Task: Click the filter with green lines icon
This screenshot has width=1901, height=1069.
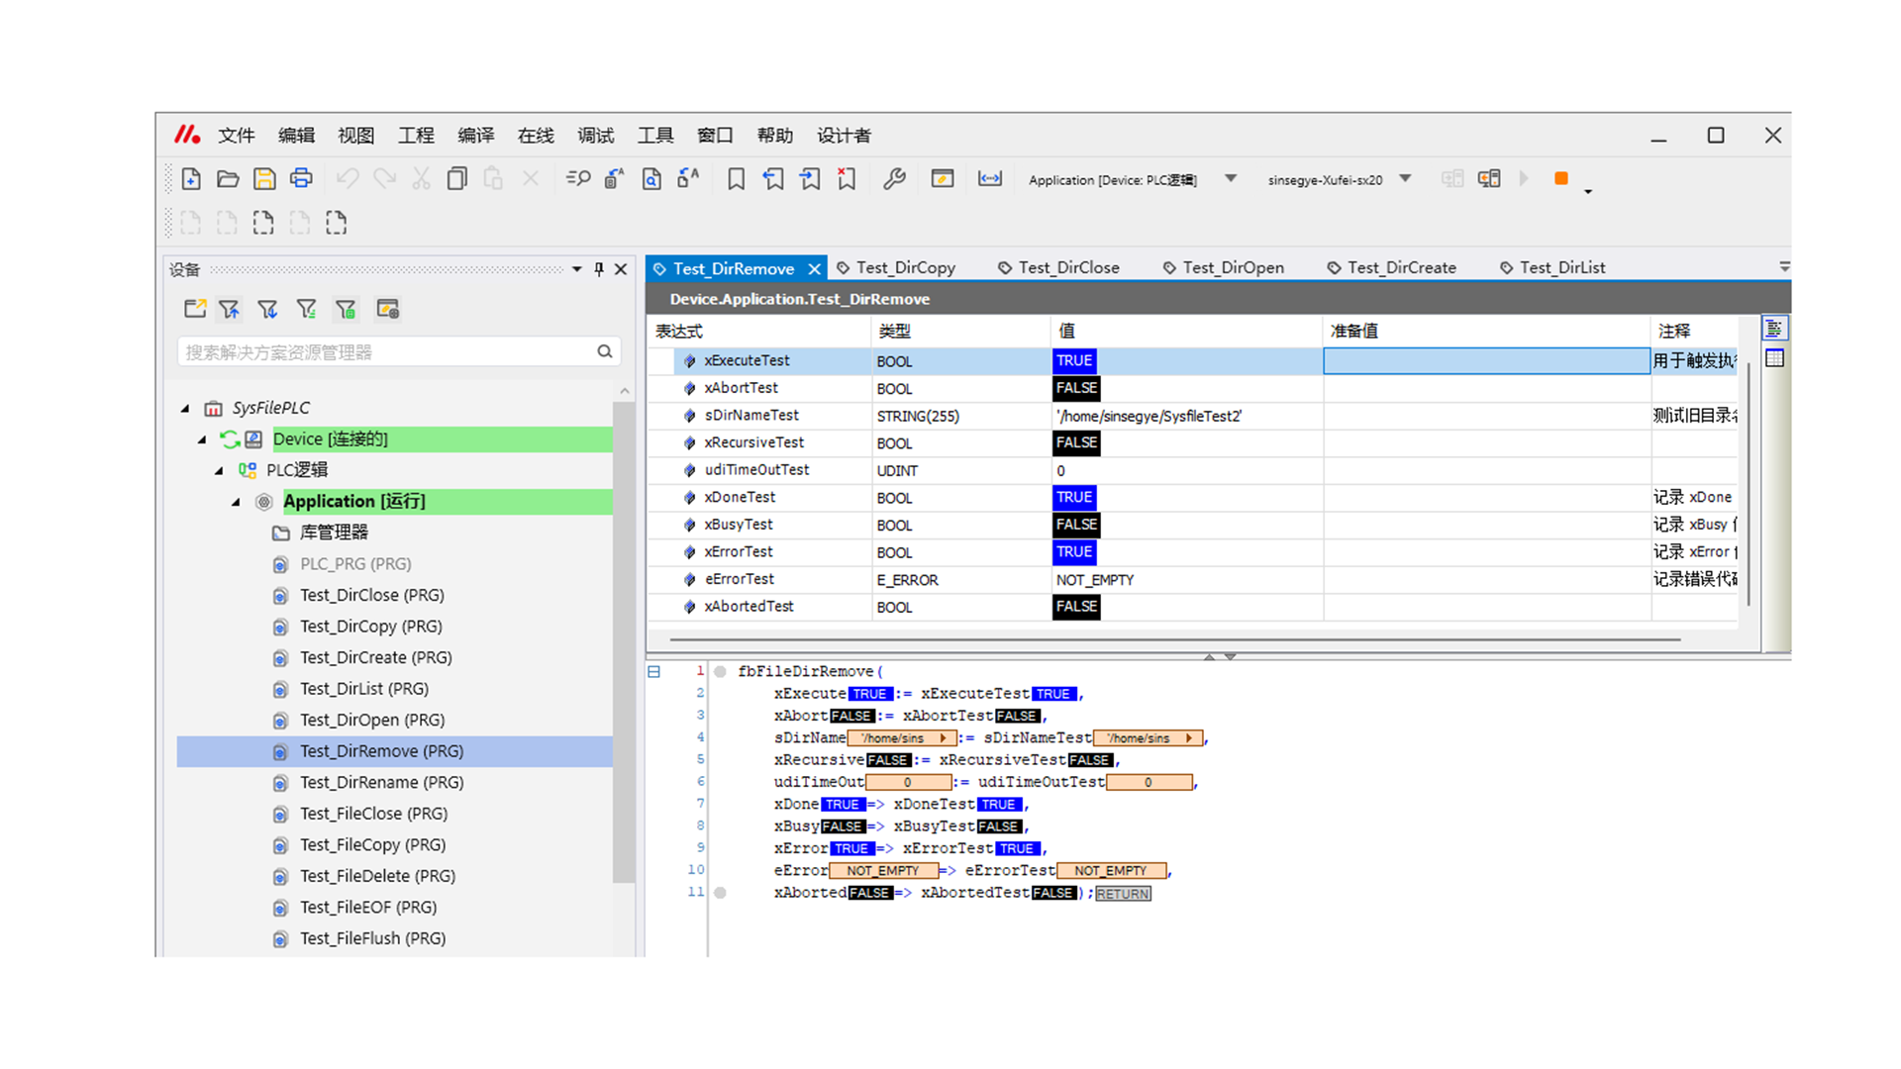Action: click(307, 310)
